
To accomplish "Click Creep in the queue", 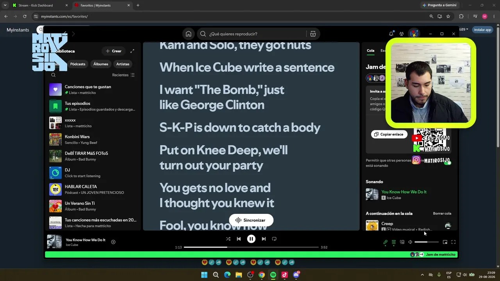I will (x=387, y=224).
